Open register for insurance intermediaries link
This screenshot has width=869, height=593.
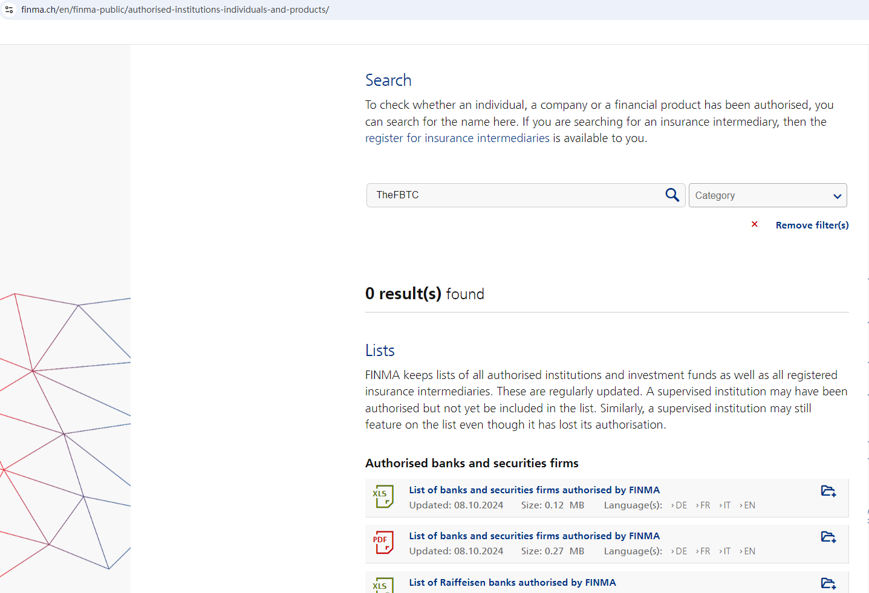click(457, 138)
